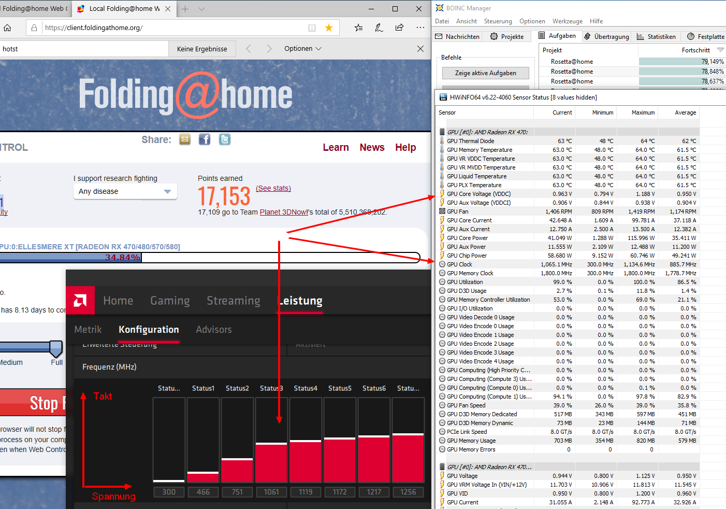This screenshot has width=726, height=509.
Task: Open browser settings and more menu
Action: (420, 27)
